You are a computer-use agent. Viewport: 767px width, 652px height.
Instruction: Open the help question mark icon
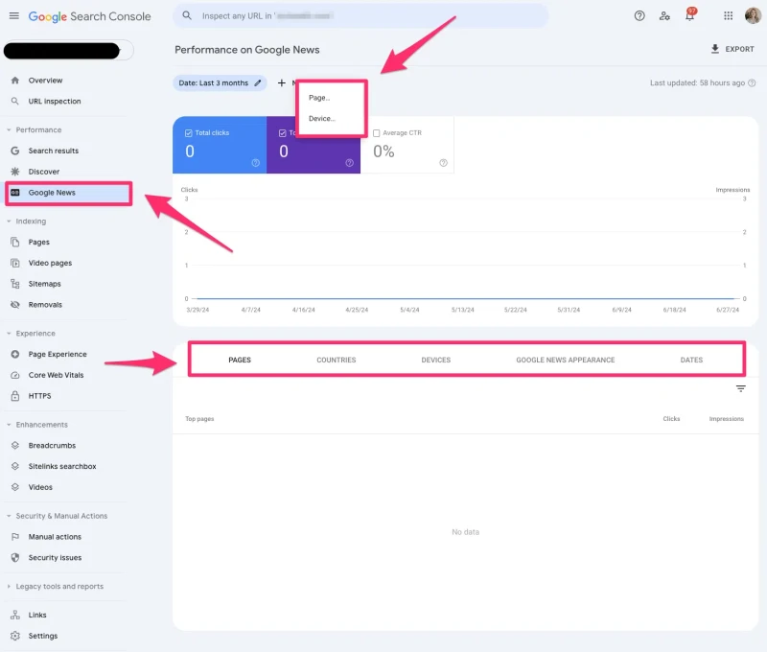[639, 15]
